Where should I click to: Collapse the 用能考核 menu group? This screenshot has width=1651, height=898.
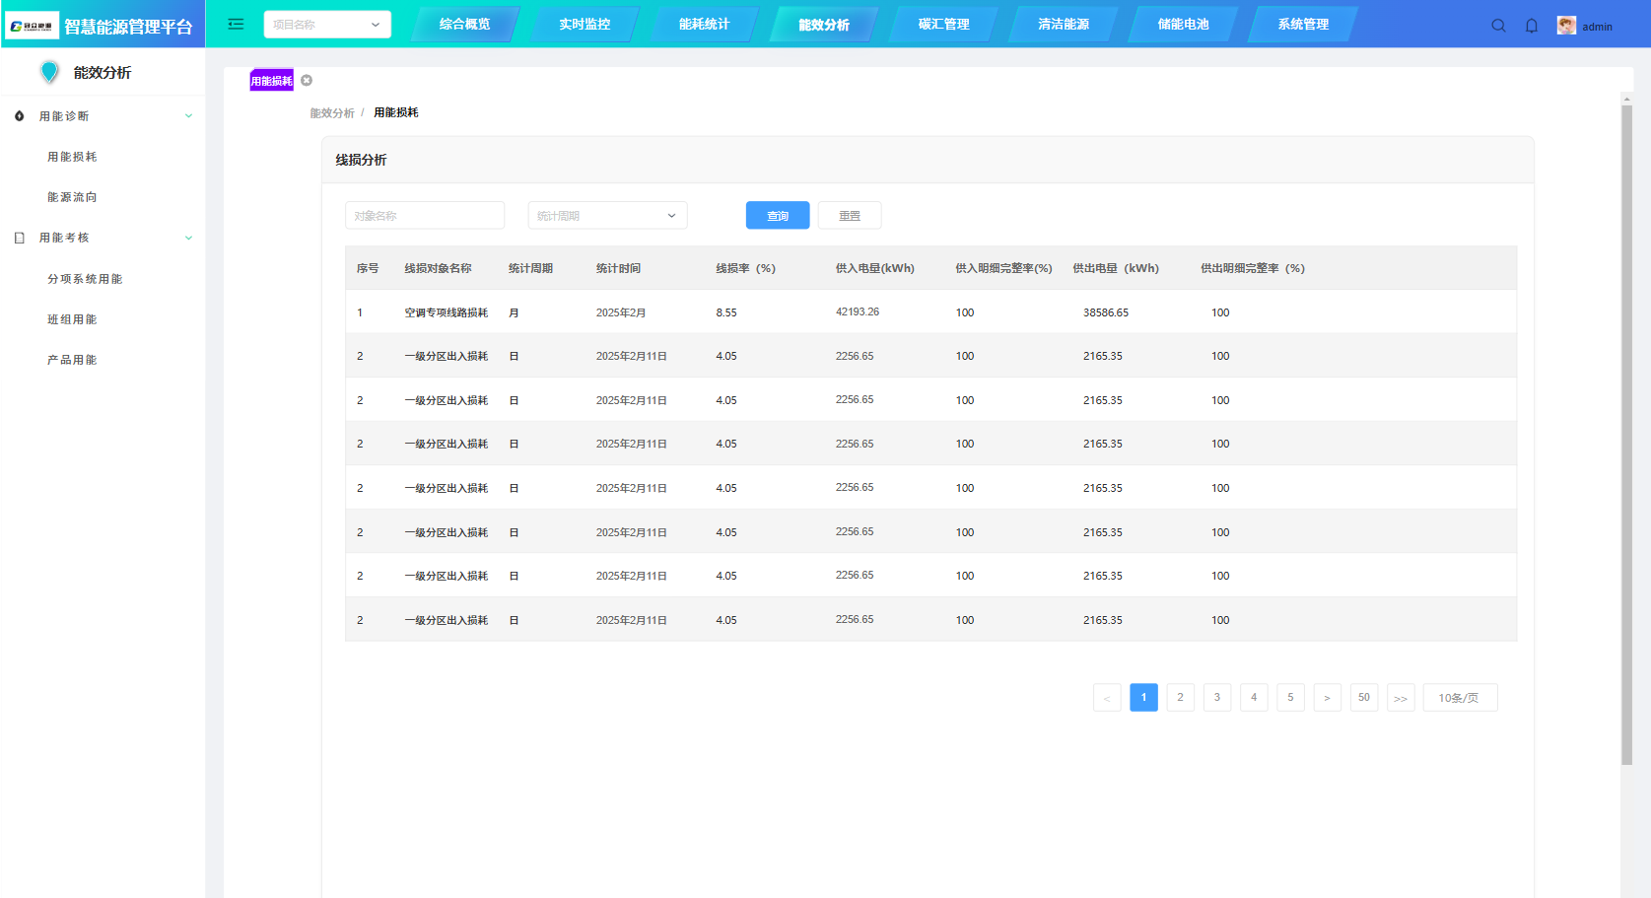pyautogui.click(x=188, y=238)
